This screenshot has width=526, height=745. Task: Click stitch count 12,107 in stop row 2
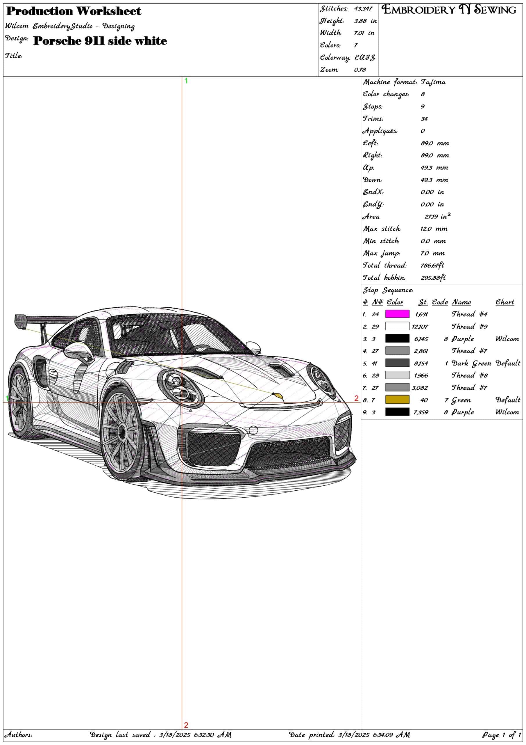[x=420, y=327]
